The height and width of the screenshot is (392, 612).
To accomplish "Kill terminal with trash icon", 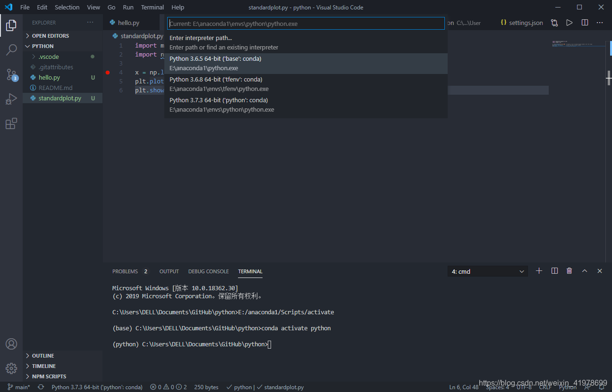I will (569, 271).
